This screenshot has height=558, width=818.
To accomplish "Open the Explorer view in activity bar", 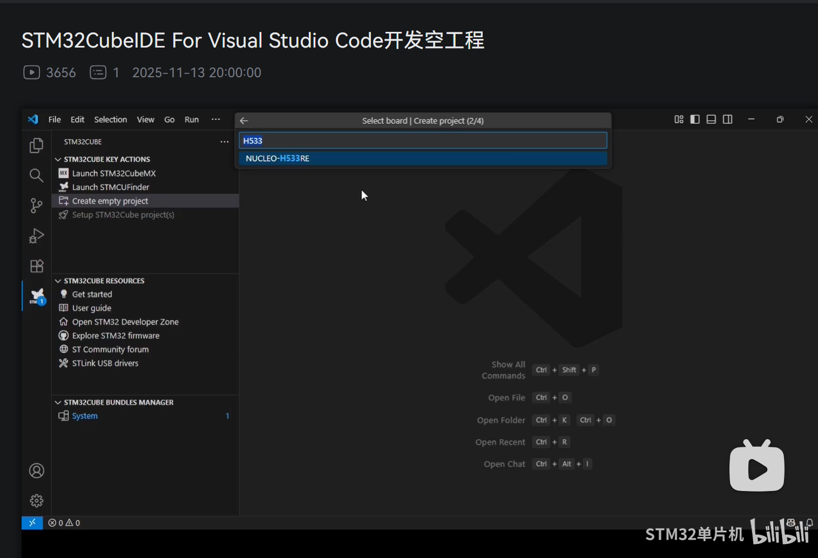I will (x=36, y=145).
